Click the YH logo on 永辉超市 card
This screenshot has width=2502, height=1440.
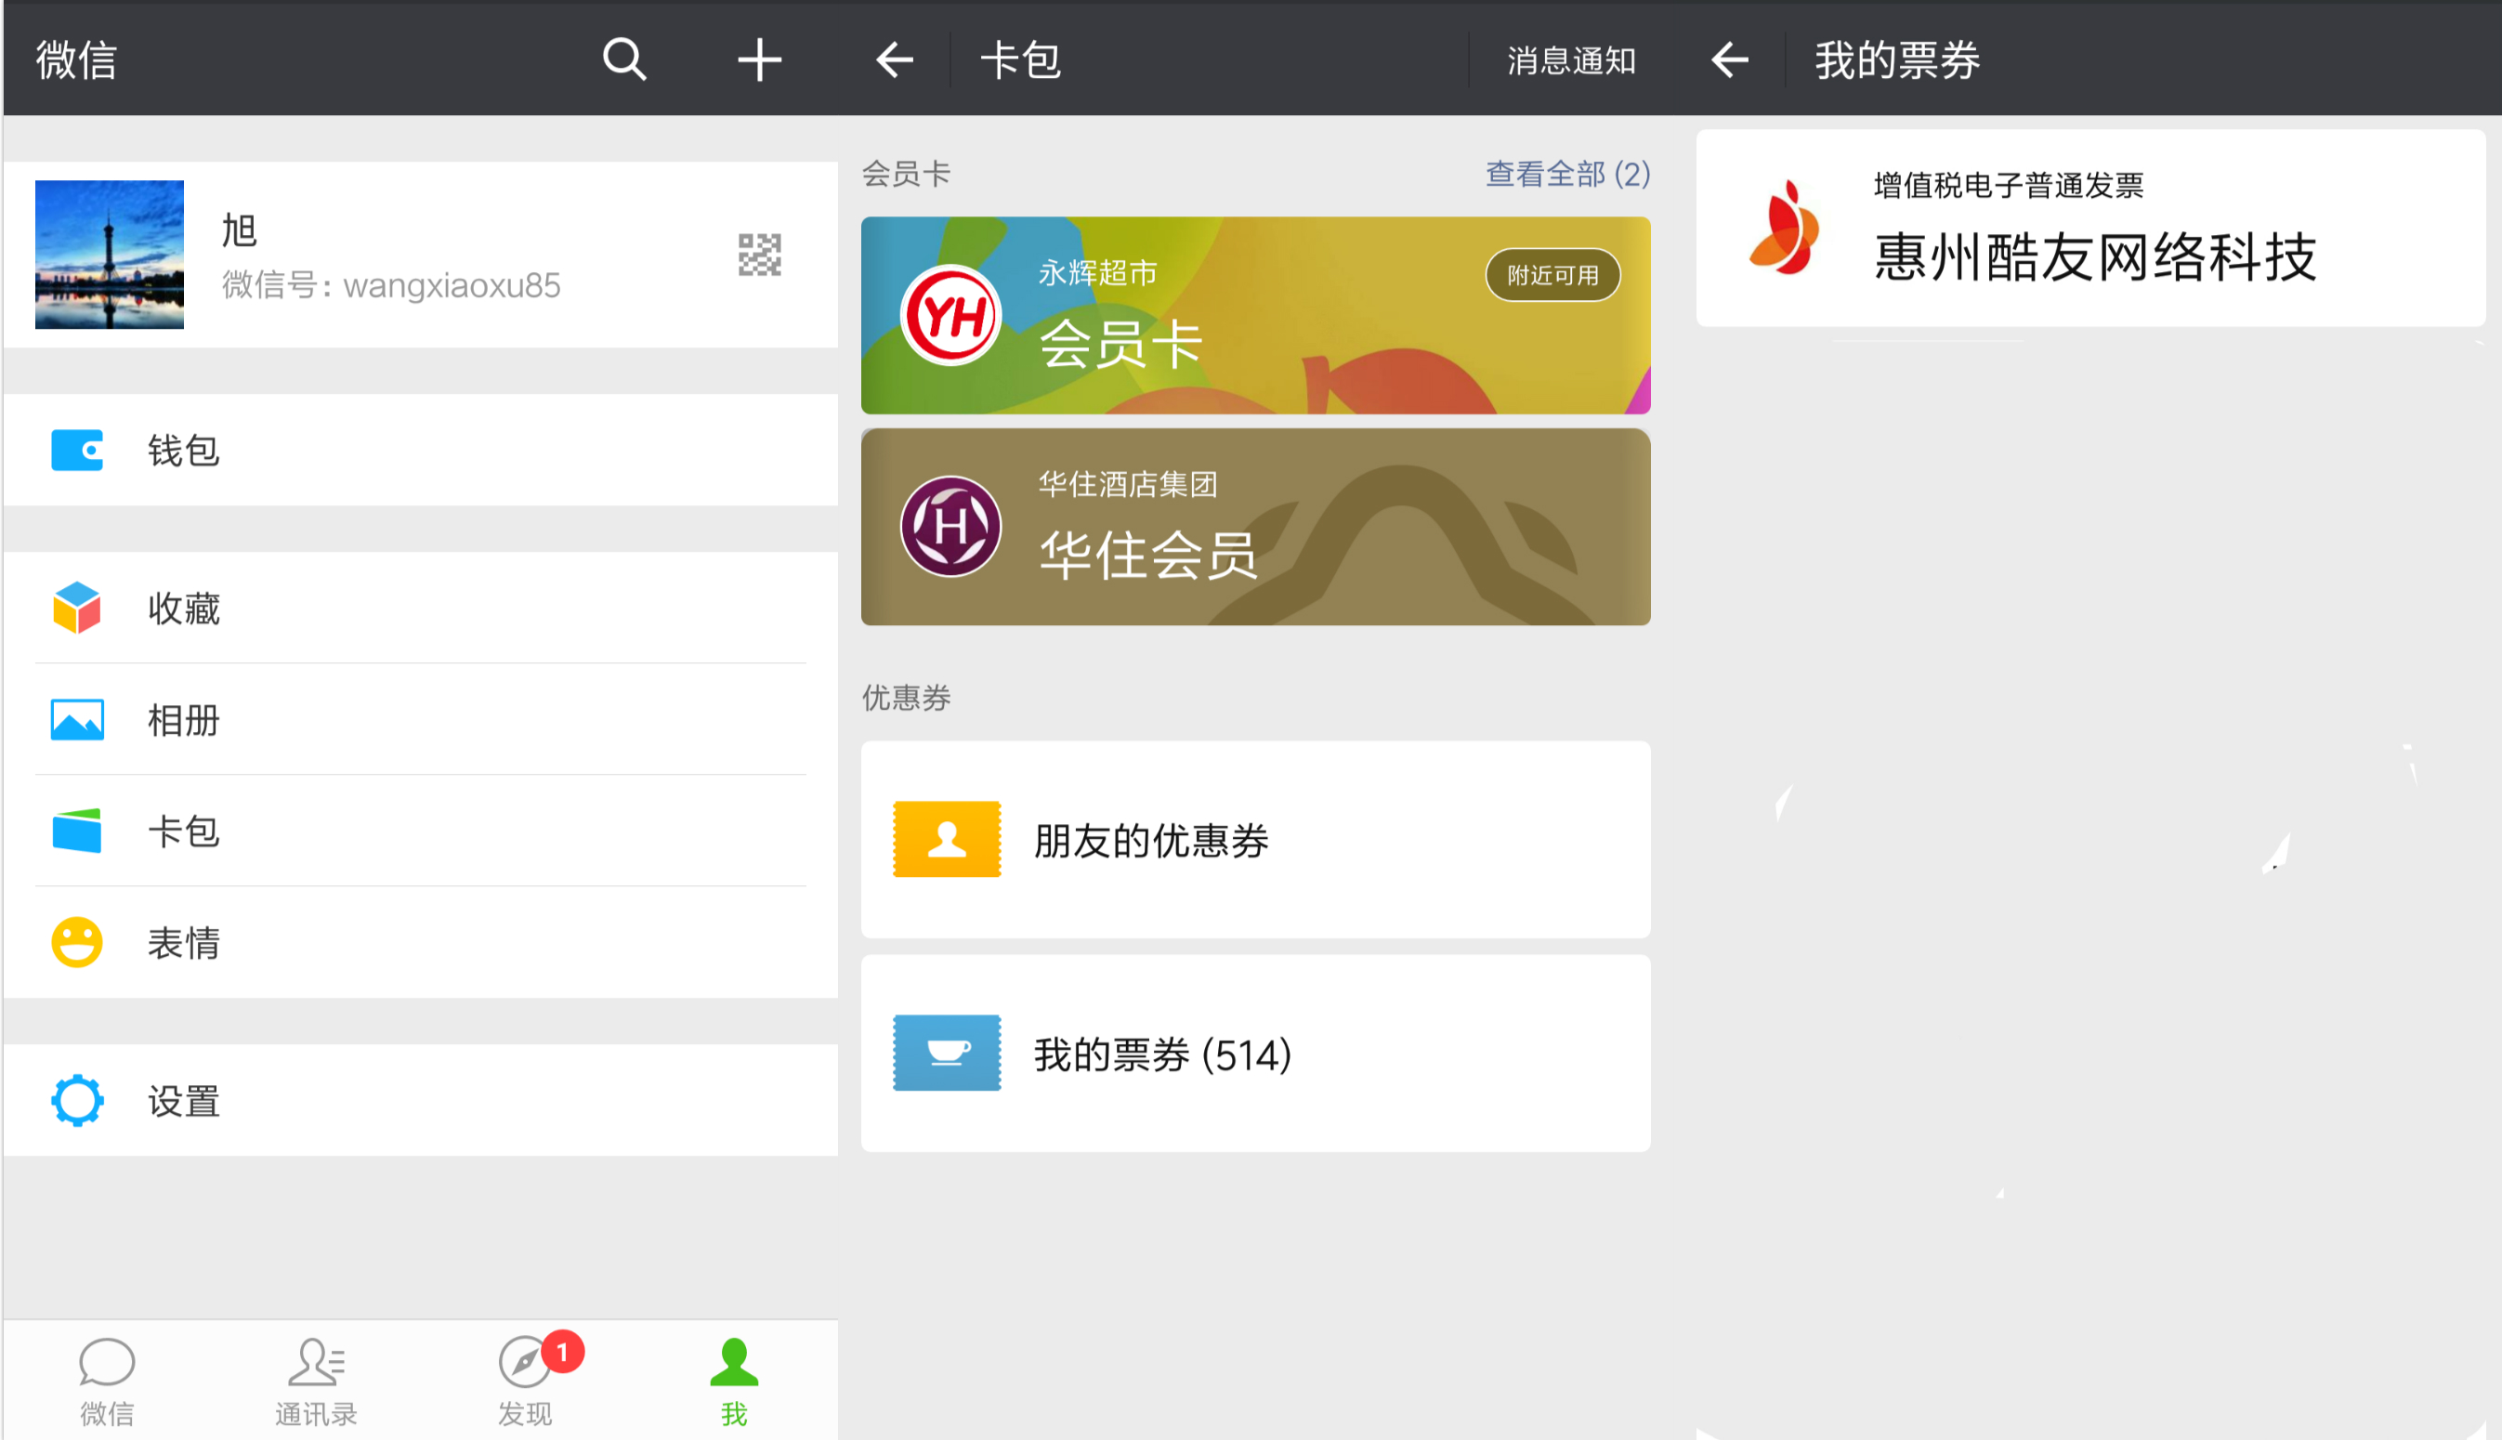coord(951,316)
